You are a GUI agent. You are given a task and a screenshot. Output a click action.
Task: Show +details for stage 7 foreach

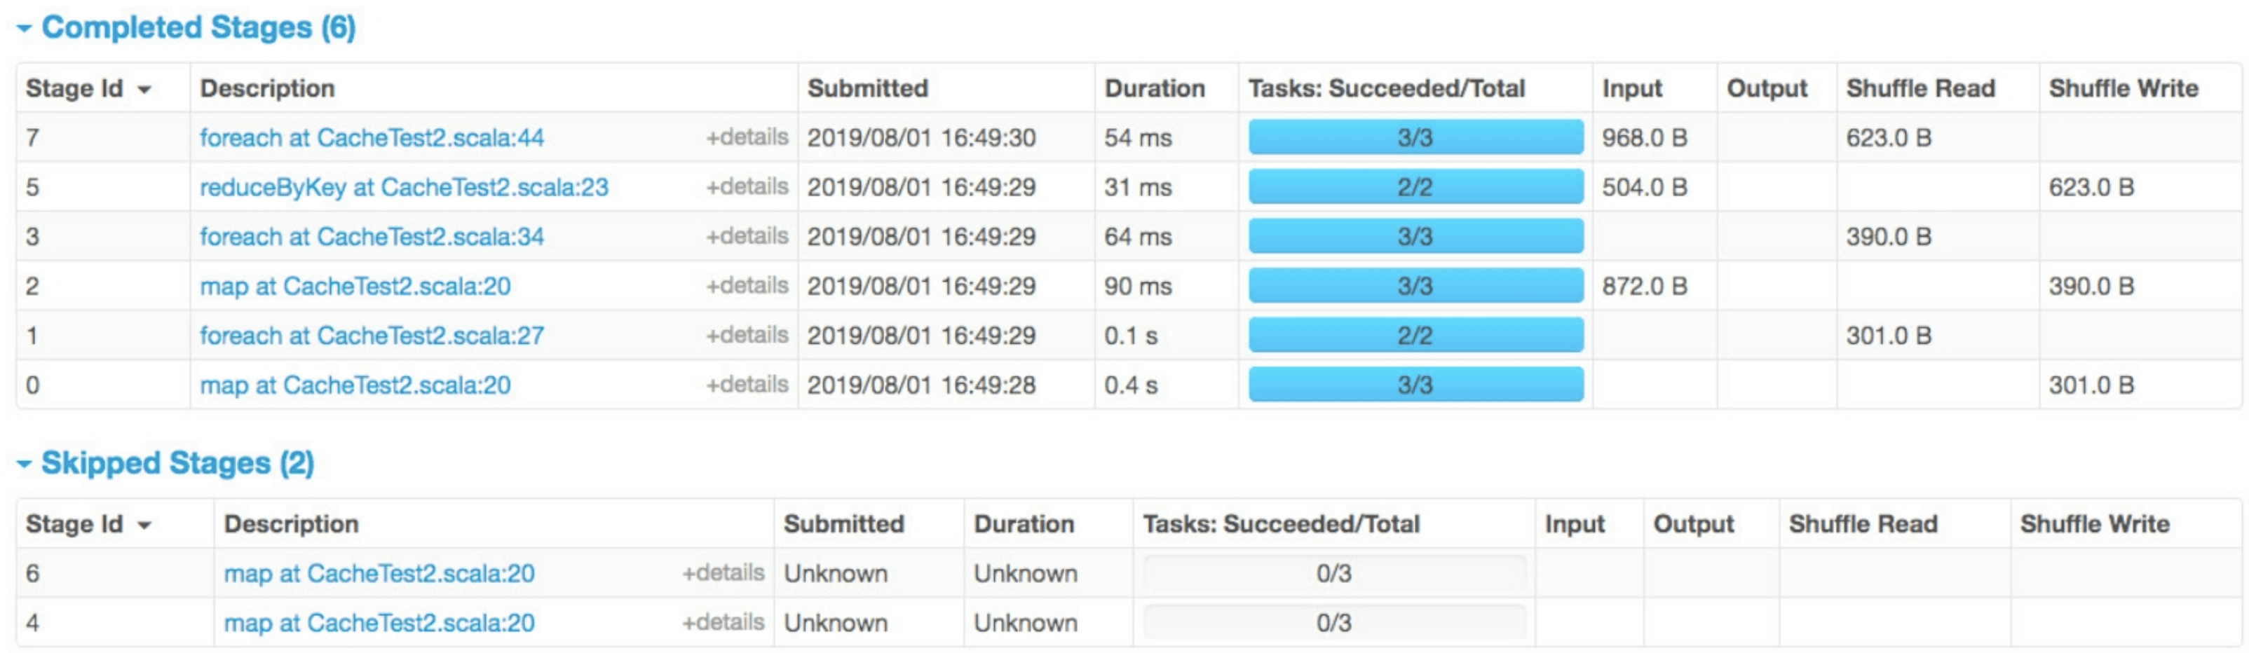point(747,137)
